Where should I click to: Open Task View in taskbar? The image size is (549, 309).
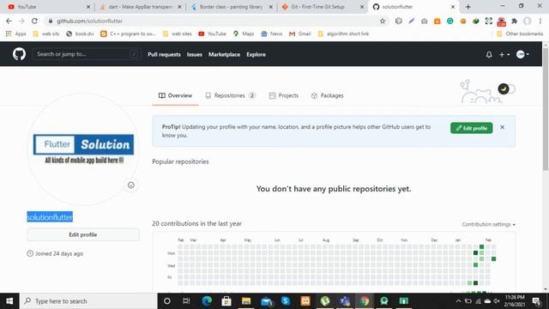[x=186, y=301]
